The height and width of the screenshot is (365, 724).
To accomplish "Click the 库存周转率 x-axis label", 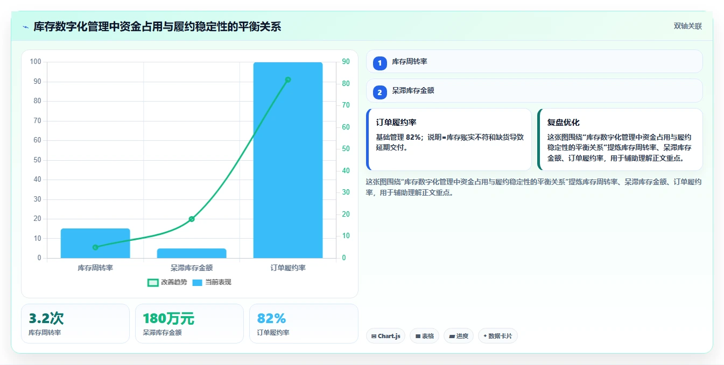I will coord(95,267).
